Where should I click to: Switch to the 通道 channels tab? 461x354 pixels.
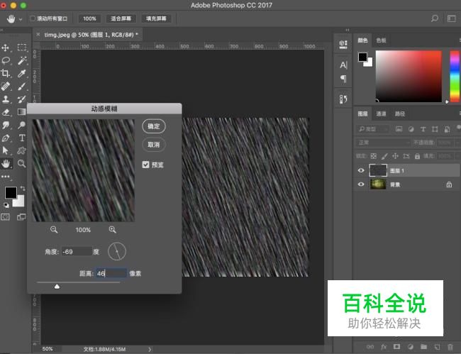coord(382,114)
